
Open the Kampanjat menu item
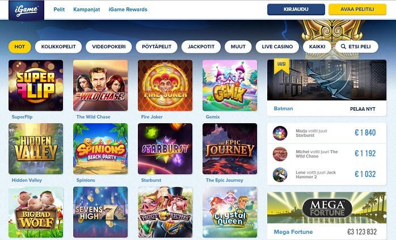(x=87, y=10)
